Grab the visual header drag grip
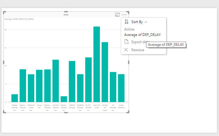Screen dimensions: 219x136 [x=66, y=14]
